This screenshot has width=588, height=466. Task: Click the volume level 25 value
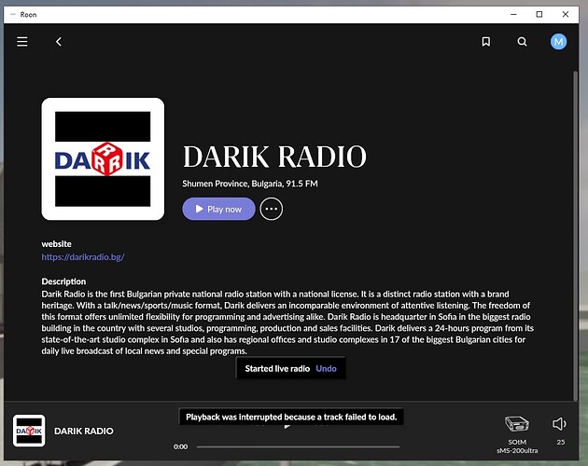coord(561,442)
